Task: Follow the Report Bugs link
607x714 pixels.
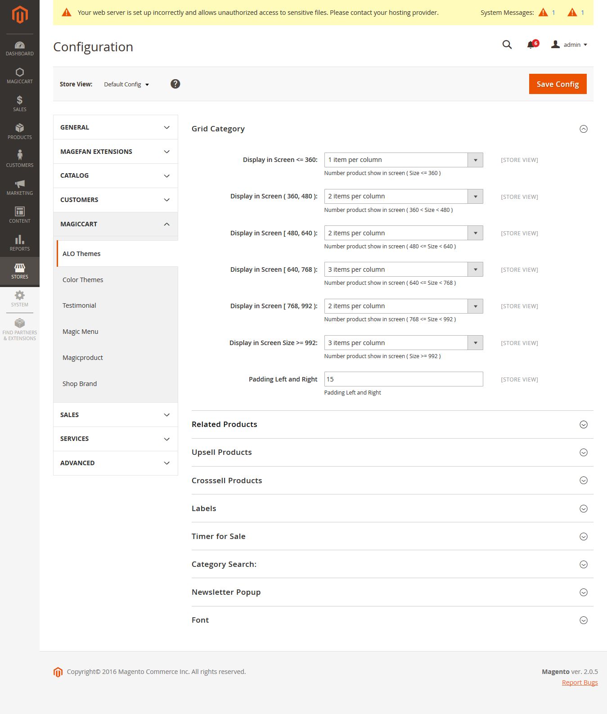Action: [x=580, y=683]
